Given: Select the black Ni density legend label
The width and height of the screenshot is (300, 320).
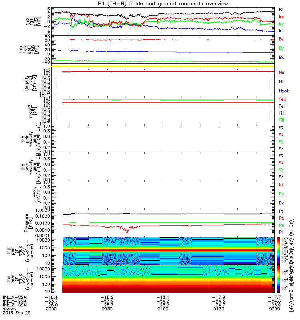Looking at the screenshot, I should coord(281,82).
